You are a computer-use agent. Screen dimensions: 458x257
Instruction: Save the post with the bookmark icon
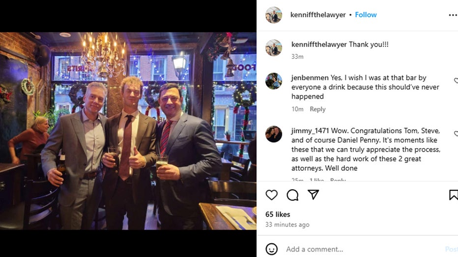454,195
